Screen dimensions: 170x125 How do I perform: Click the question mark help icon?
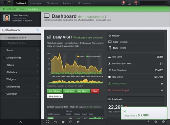(148, 122)
